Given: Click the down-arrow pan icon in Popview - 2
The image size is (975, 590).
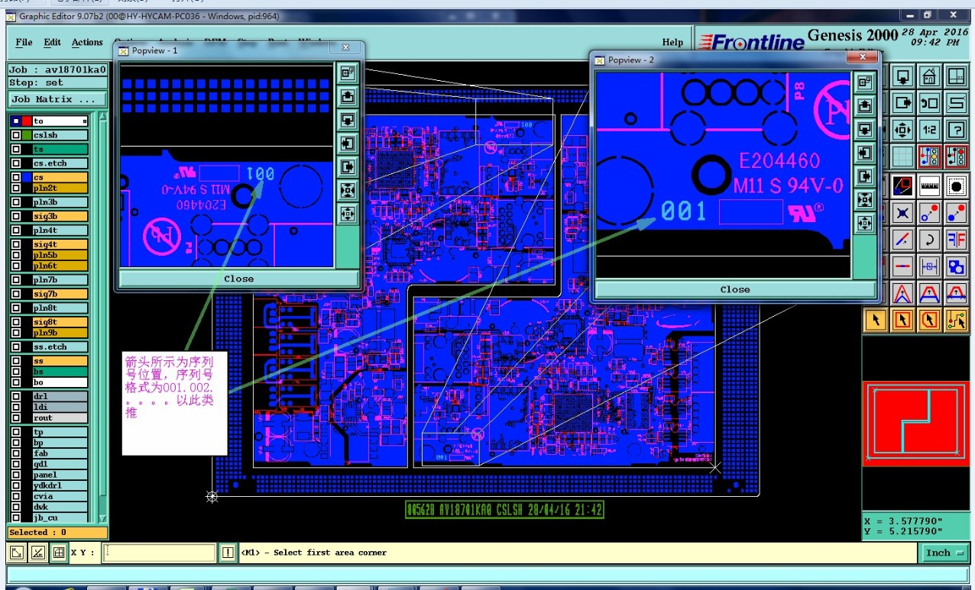Looking at the screenshot, I should click(865, 129).
